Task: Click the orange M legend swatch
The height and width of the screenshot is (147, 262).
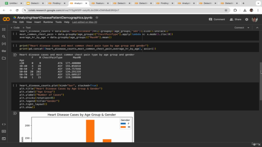Action: pos(123,127)
